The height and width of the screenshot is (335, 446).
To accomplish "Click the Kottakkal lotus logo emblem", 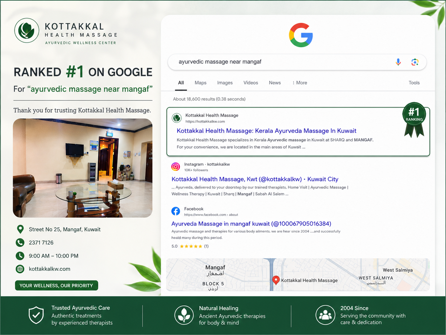I will pyautogui.click(x=27, y=30).
